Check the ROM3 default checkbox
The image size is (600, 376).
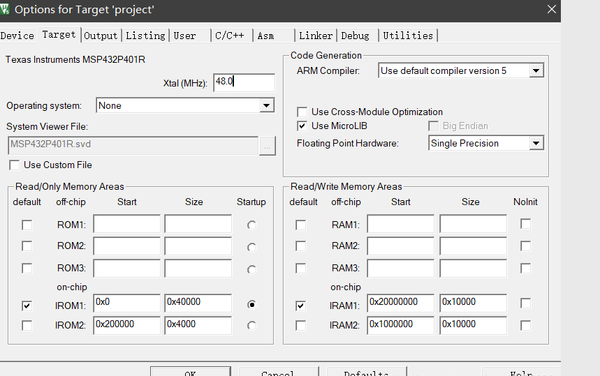[x=27, y=269]
